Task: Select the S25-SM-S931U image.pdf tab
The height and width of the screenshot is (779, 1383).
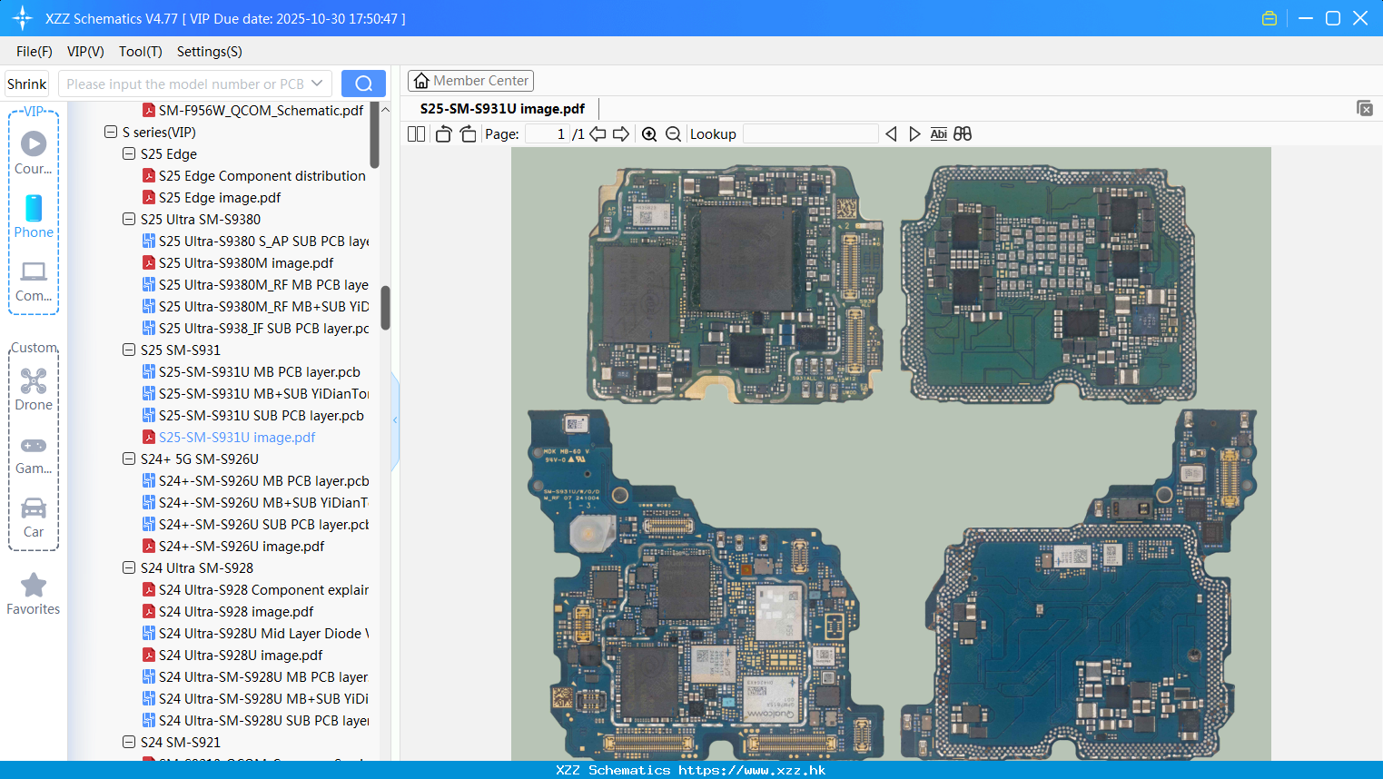Action: (502, 109)
